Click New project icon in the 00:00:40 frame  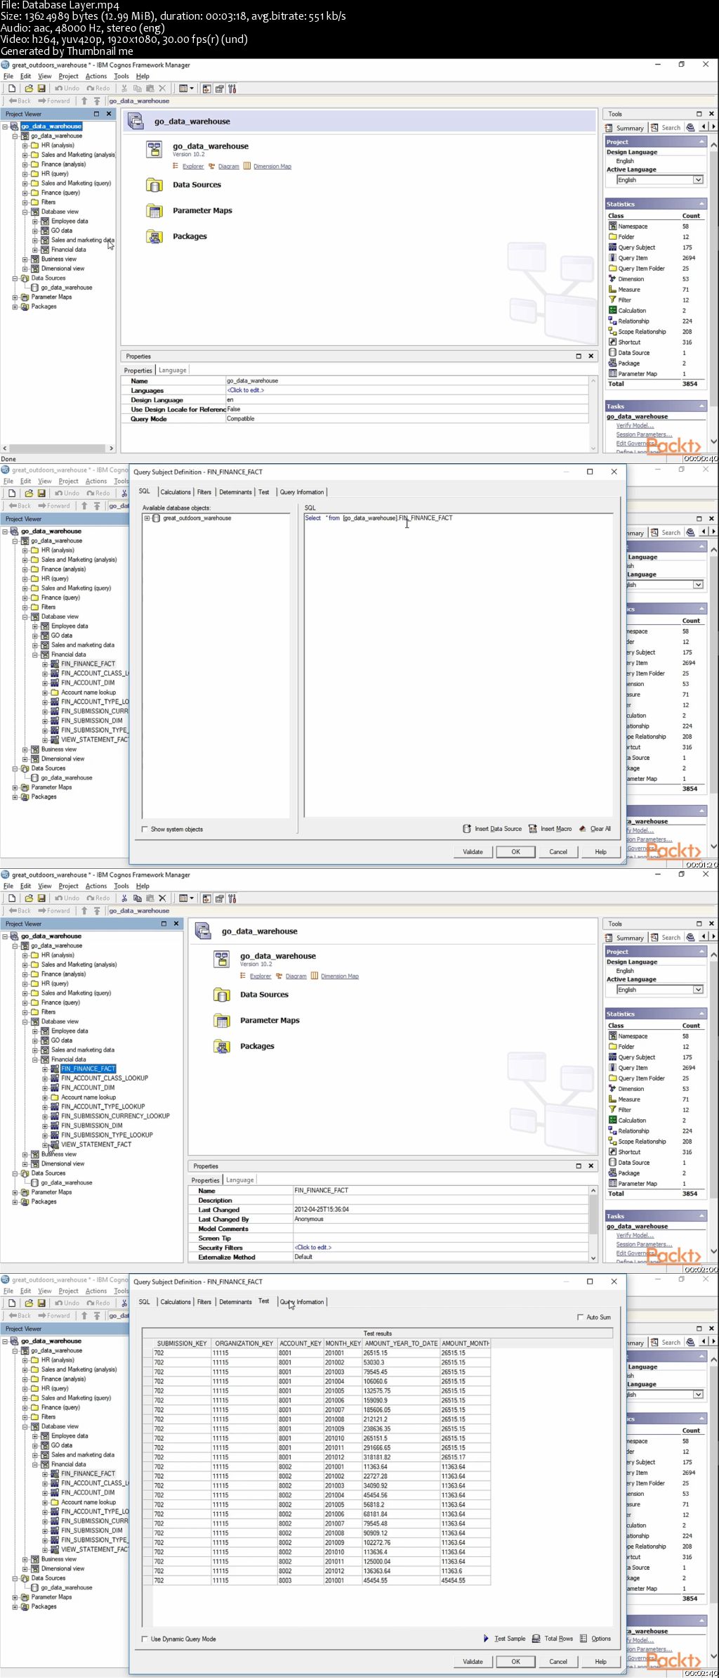click(x=12, y=89)
